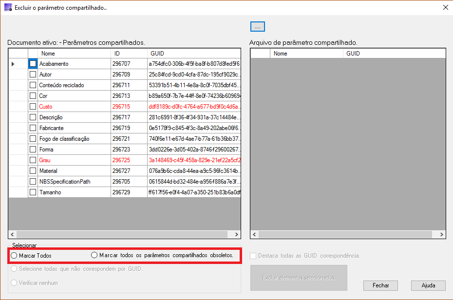
Task: Click ID cell 296707
Action: [x=129, y=63]
